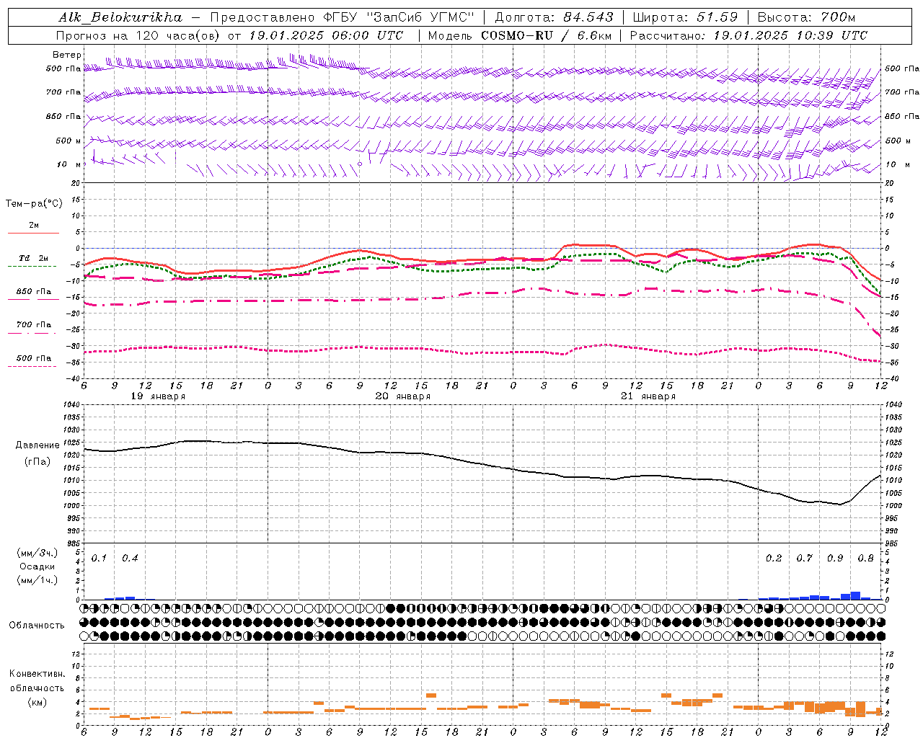Click the forecast start time 19.01.2025 06:00 UTC
The width and height of the screenshot is (923, 738).
(x=326, y=35)
